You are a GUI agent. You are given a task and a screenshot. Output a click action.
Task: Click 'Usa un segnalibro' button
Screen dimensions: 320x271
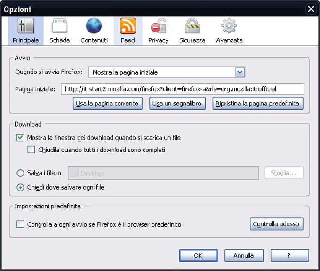tap(177, 104)
